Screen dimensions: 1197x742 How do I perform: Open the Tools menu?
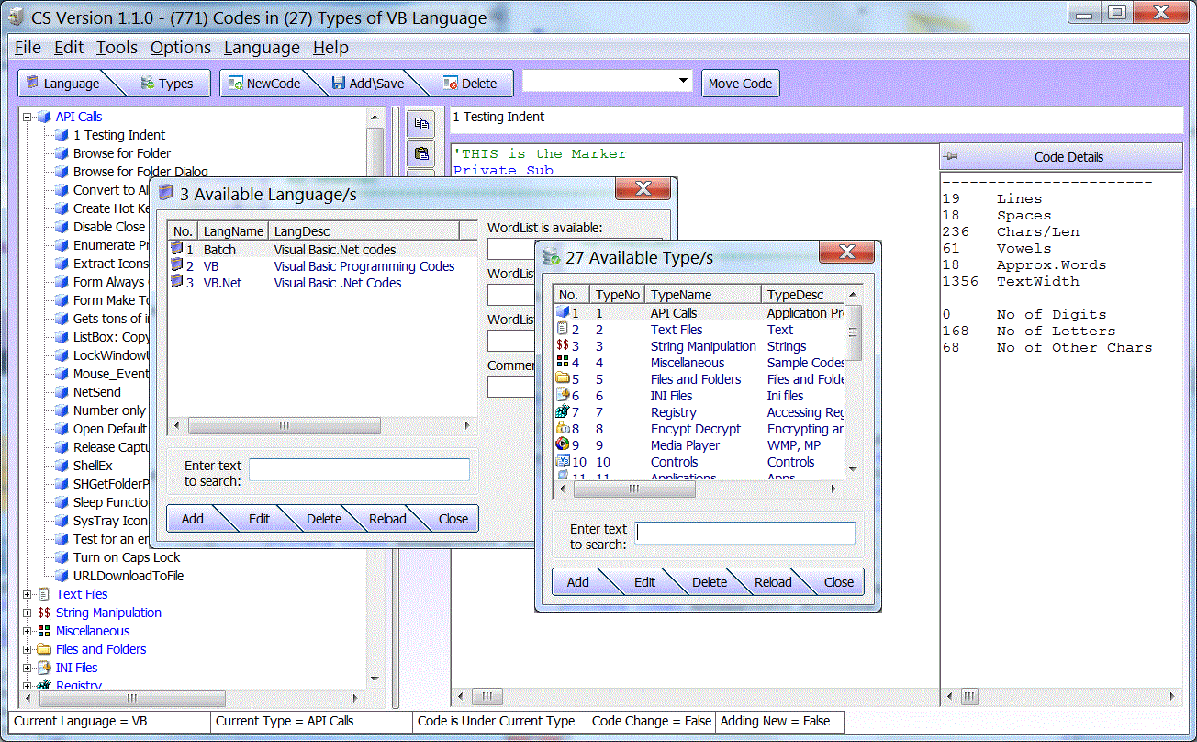click(117, 48)
